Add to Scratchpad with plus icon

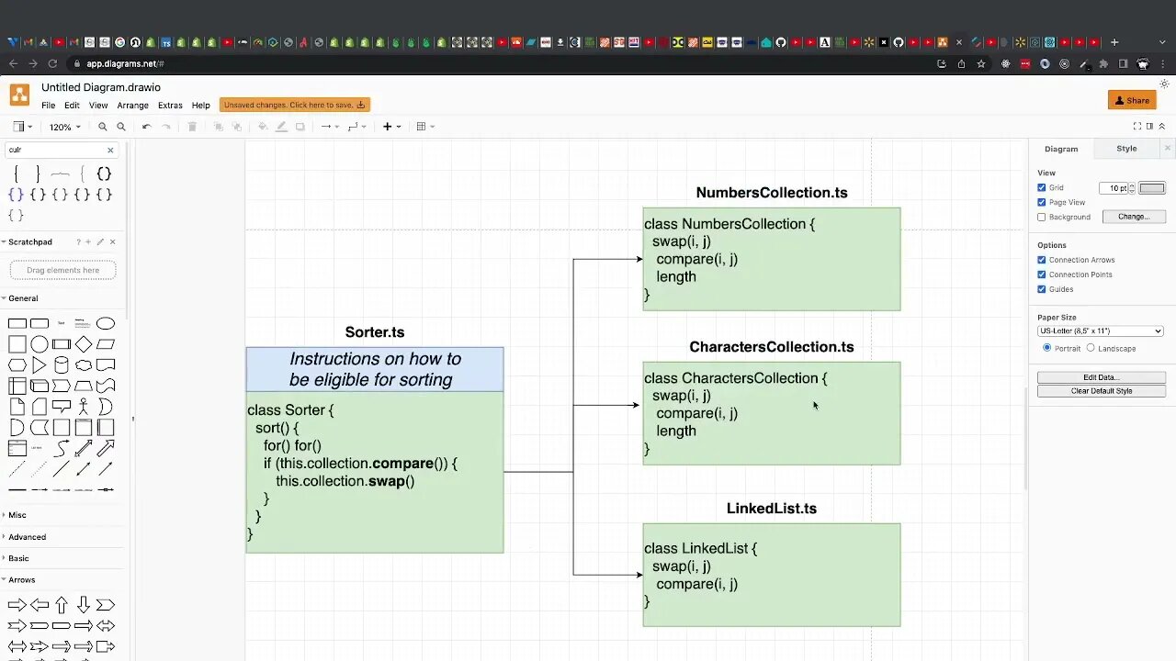[89, 242]
